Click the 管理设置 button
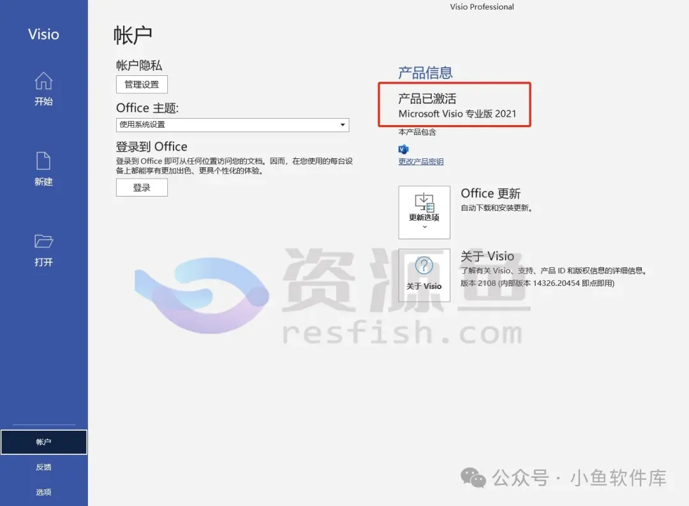This screenshot has width=689, height=506. point(142,84)
